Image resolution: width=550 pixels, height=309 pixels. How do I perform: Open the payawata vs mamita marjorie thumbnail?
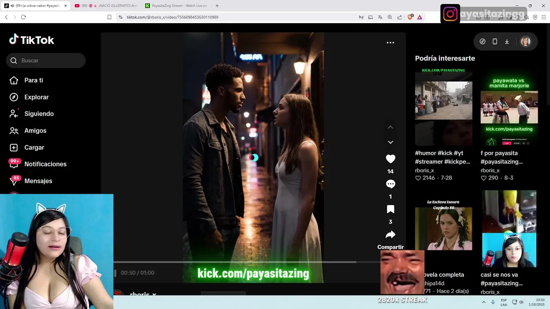click(x=509, y=106)
